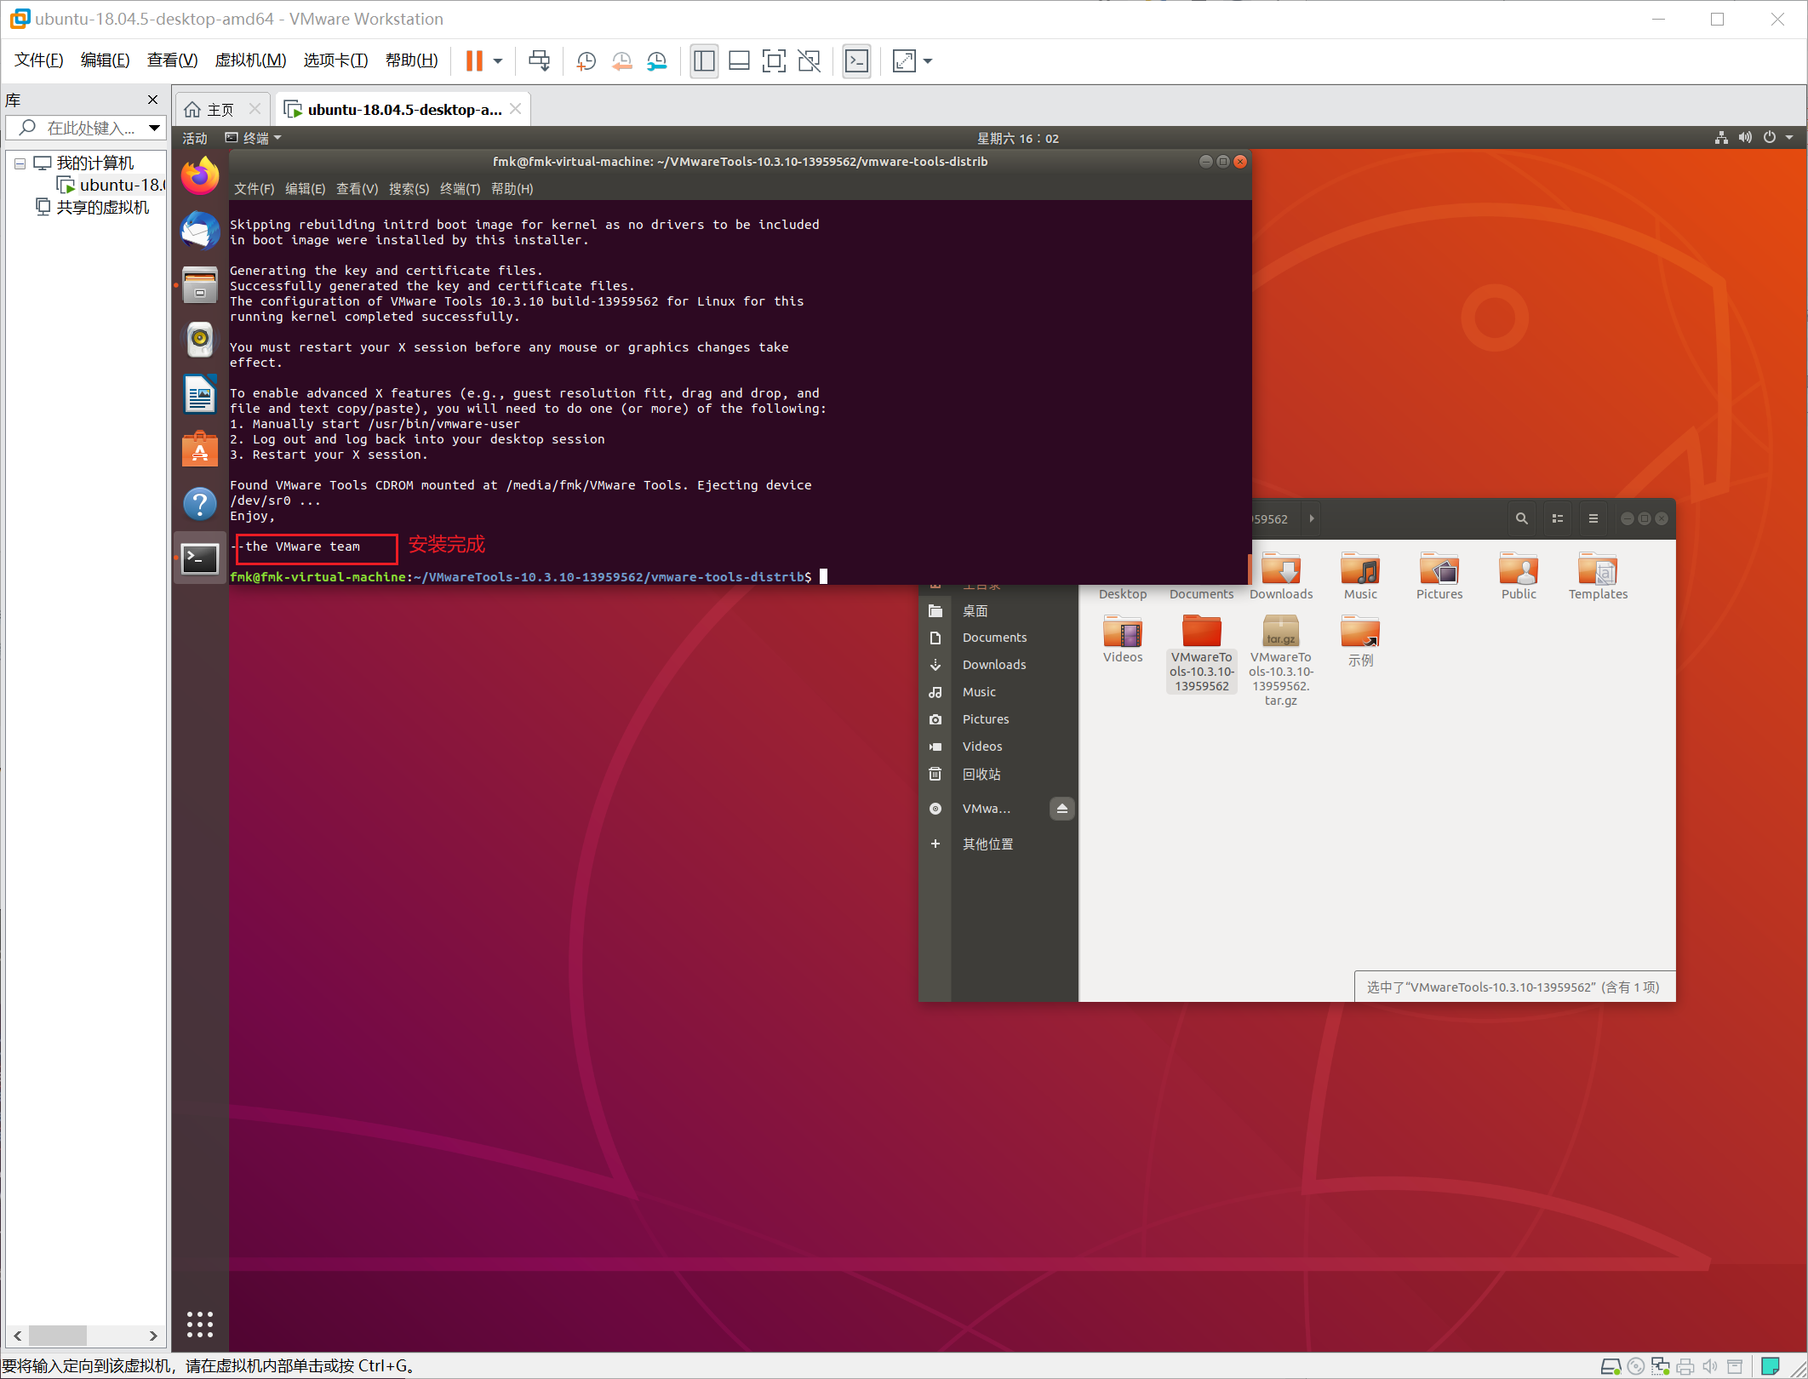
Task: Select the Templates folder in Files
Action: [1598, 576]
